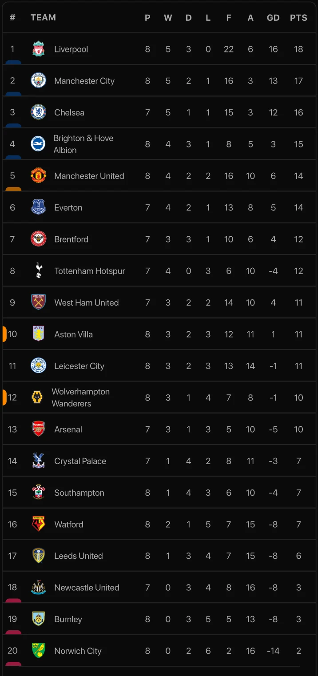Click the Norwich City canary crest
This screenshot has height=676, width=318.
coord(39,651)
